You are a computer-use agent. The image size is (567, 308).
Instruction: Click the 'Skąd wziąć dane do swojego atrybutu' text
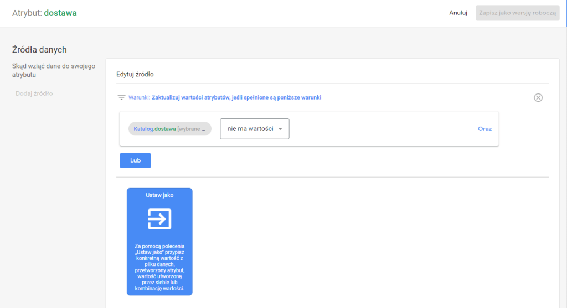click(53, 70)
